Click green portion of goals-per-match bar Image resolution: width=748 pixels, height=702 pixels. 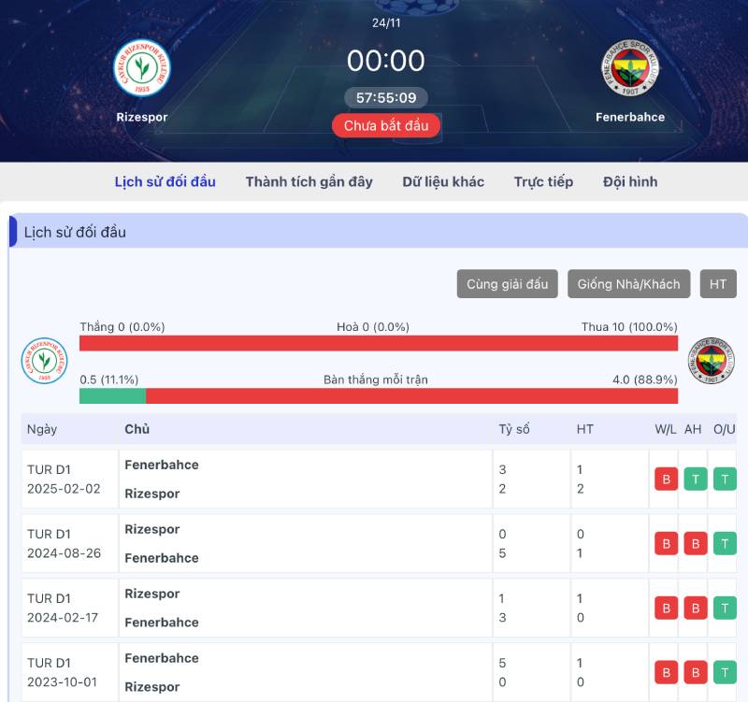[112, 395]
